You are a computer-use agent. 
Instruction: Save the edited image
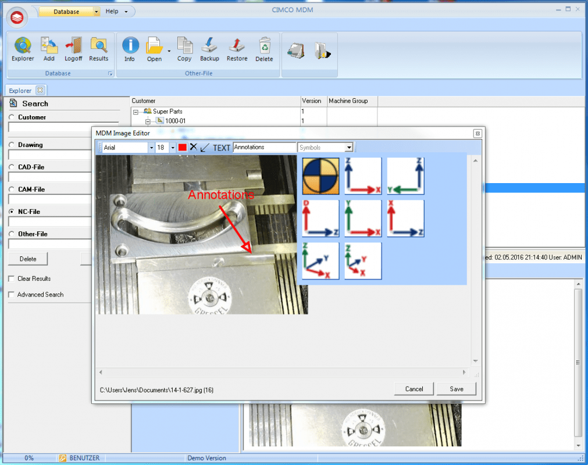tap(456, 389)
